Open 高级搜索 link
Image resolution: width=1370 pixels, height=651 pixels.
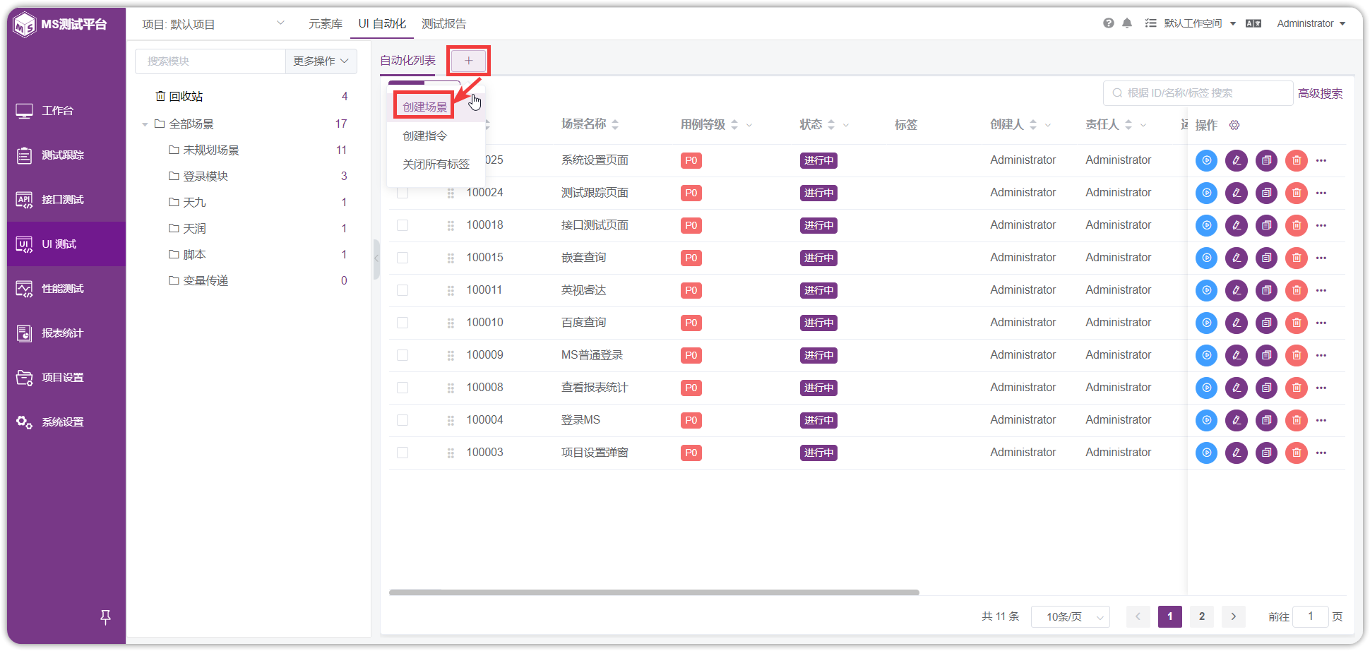point(1320,93)
